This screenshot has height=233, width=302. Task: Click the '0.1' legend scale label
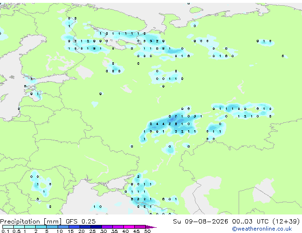5,231
